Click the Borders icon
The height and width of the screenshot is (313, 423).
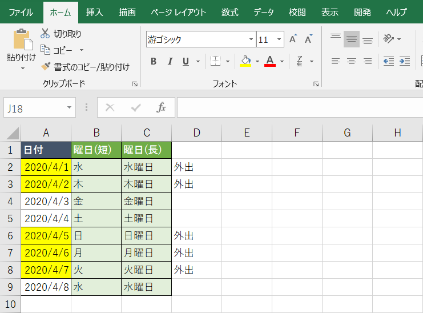[x=215, y=61]
